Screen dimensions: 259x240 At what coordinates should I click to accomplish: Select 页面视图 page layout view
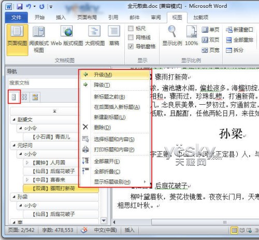17,40
